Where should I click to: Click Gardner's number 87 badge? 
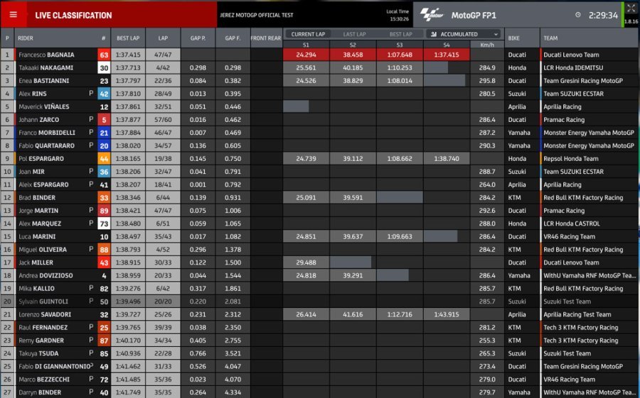(x=104, y=341)
